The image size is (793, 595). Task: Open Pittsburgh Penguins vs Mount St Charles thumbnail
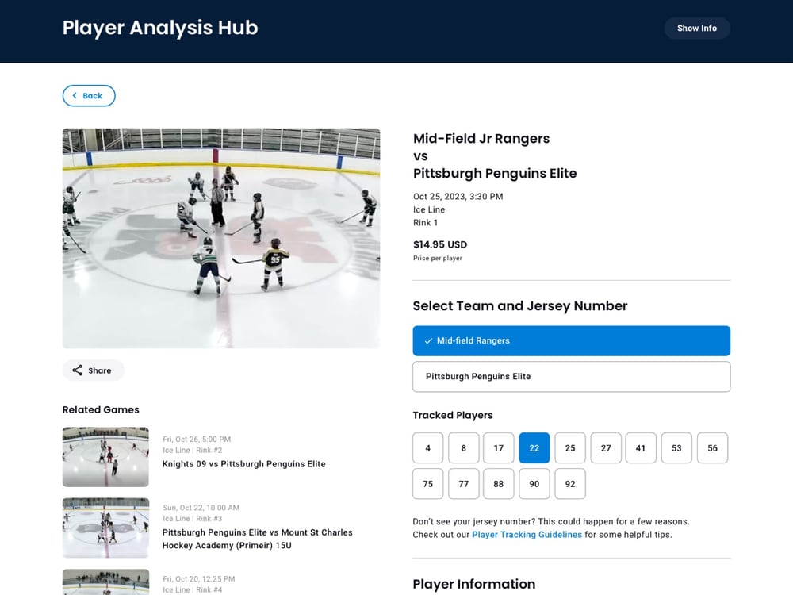105,528
